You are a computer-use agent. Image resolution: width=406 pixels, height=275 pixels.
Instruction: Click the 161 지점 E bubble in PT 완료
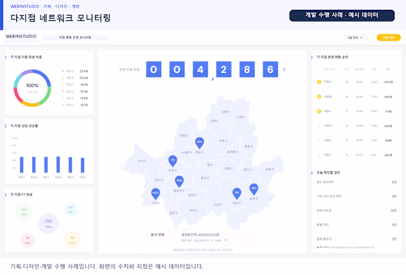27,240
